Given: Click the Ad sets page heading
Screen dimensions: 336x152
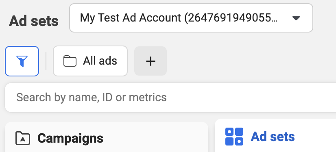Looking at the screenshot, I should click(34, 21).
